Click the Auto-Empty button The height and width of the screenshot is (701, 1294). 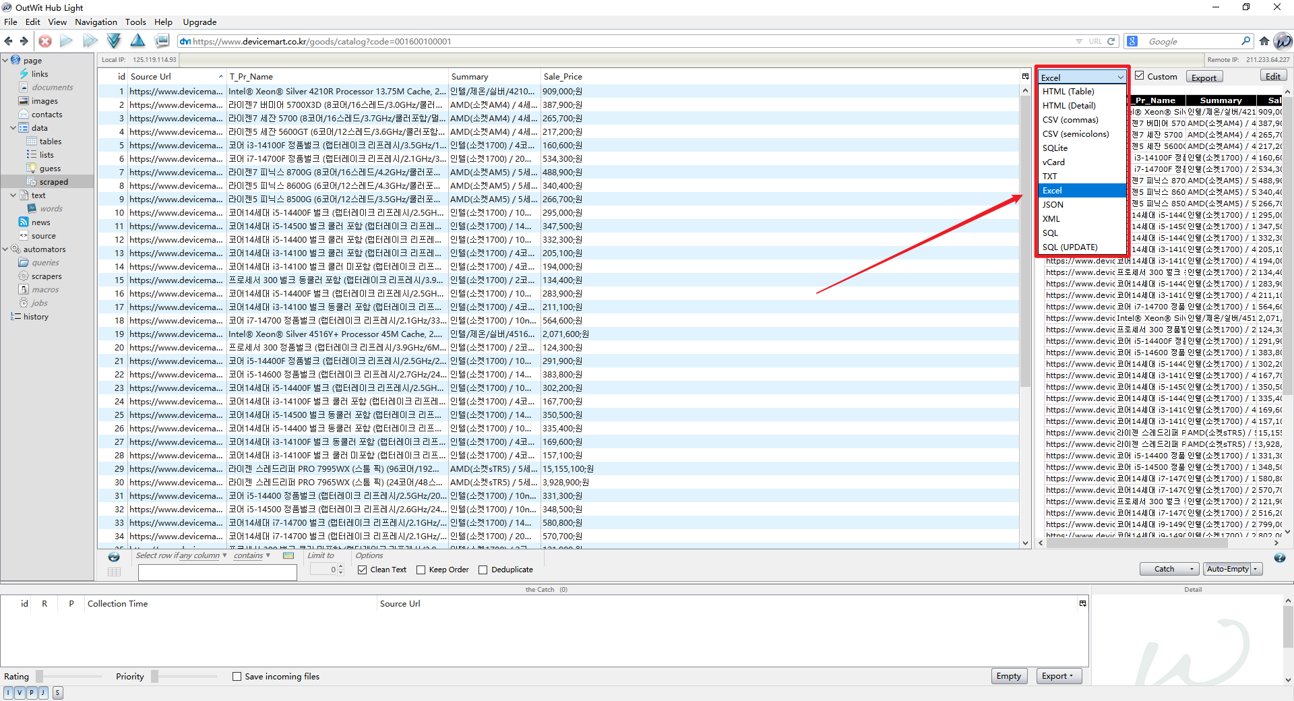pyautogui.click(x=1227, y=569)
